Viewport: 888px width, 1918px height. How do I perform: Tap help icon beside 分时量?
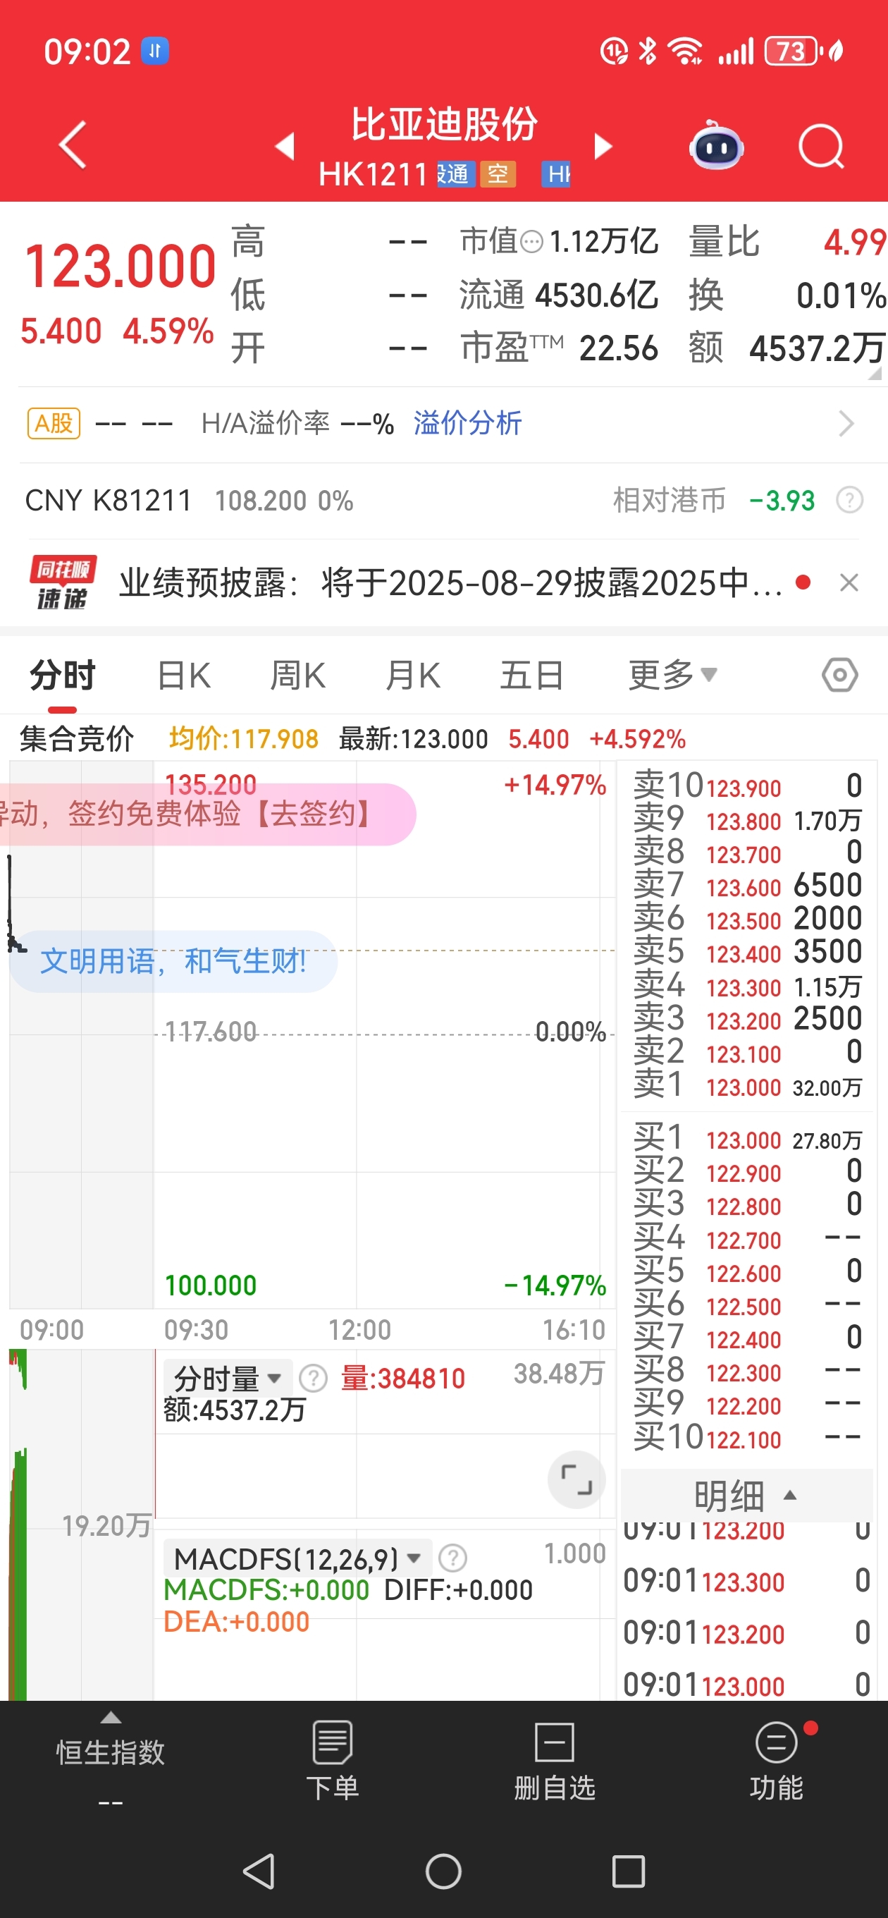pyautogui.click(x=313, y=1379)
